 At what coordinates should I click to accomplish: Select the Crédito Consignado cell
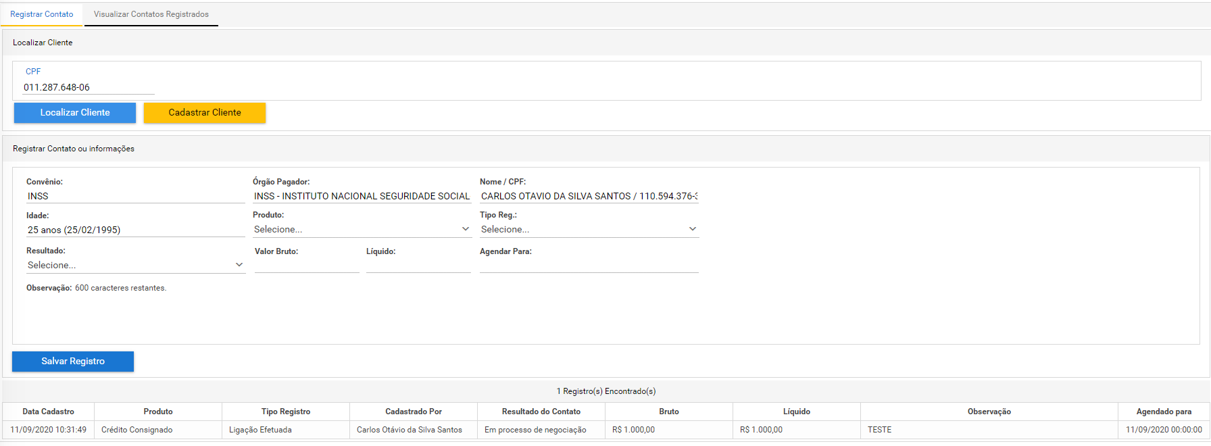click(x=158, y=430)
